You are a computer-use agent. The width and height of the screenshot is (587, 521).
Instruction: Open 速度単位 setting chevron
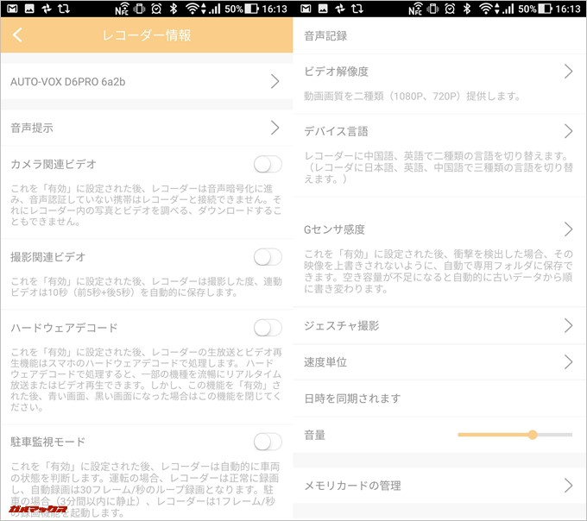[568, 362]
